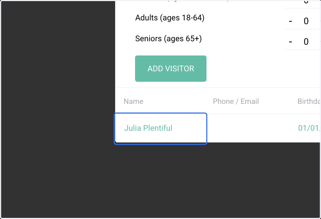Sort by the Birthday column header
The height and width of the screenshot is (219, 321).
[x=309, y=101]
